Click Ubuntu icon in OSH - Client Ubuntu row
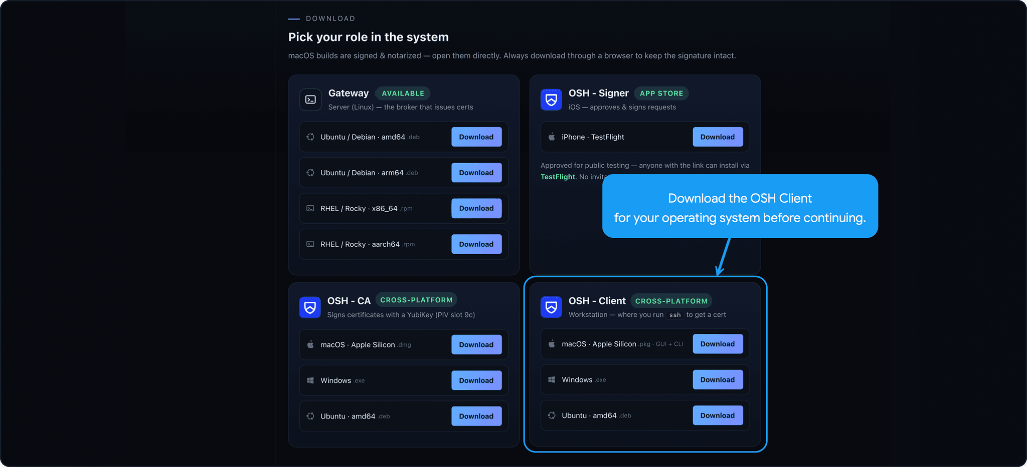 pyautogui.click(x=552, y=415)
